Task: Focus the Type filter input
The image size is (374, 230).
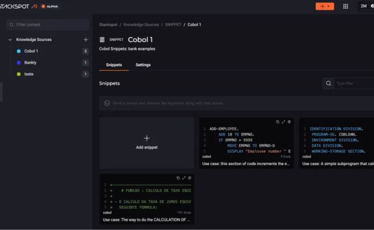Action: 354,83
